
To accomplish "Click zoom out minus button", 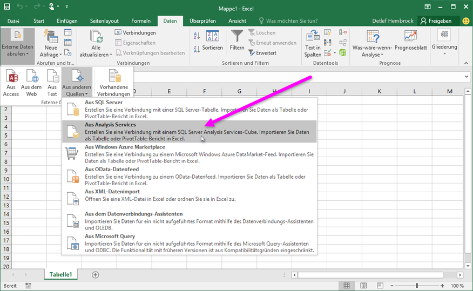I will point(392,286).
